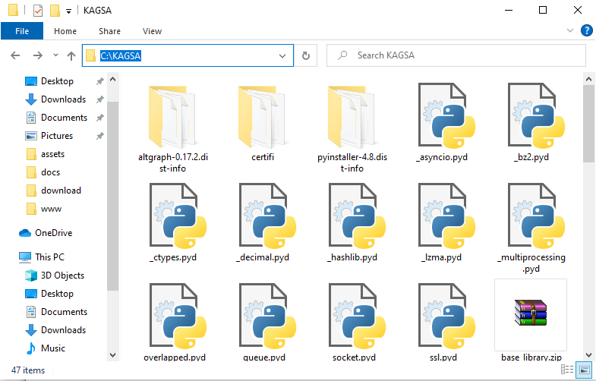Open the pyinstaller-4.8.dist-info folder
Viewport: 596px width, 381px height.
coord(352,118)
